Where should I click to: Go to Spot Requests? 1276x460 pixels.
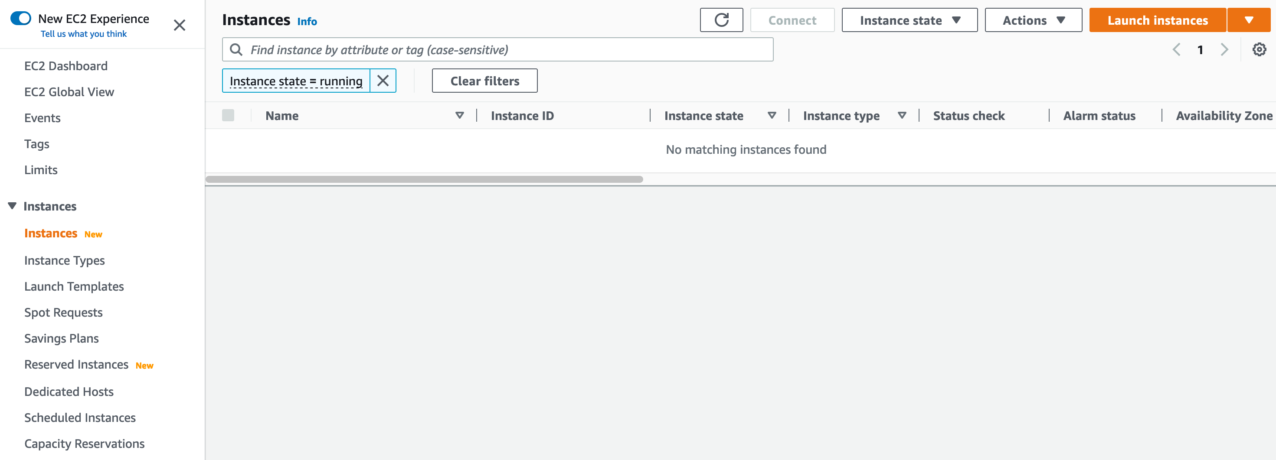[63, 313]
